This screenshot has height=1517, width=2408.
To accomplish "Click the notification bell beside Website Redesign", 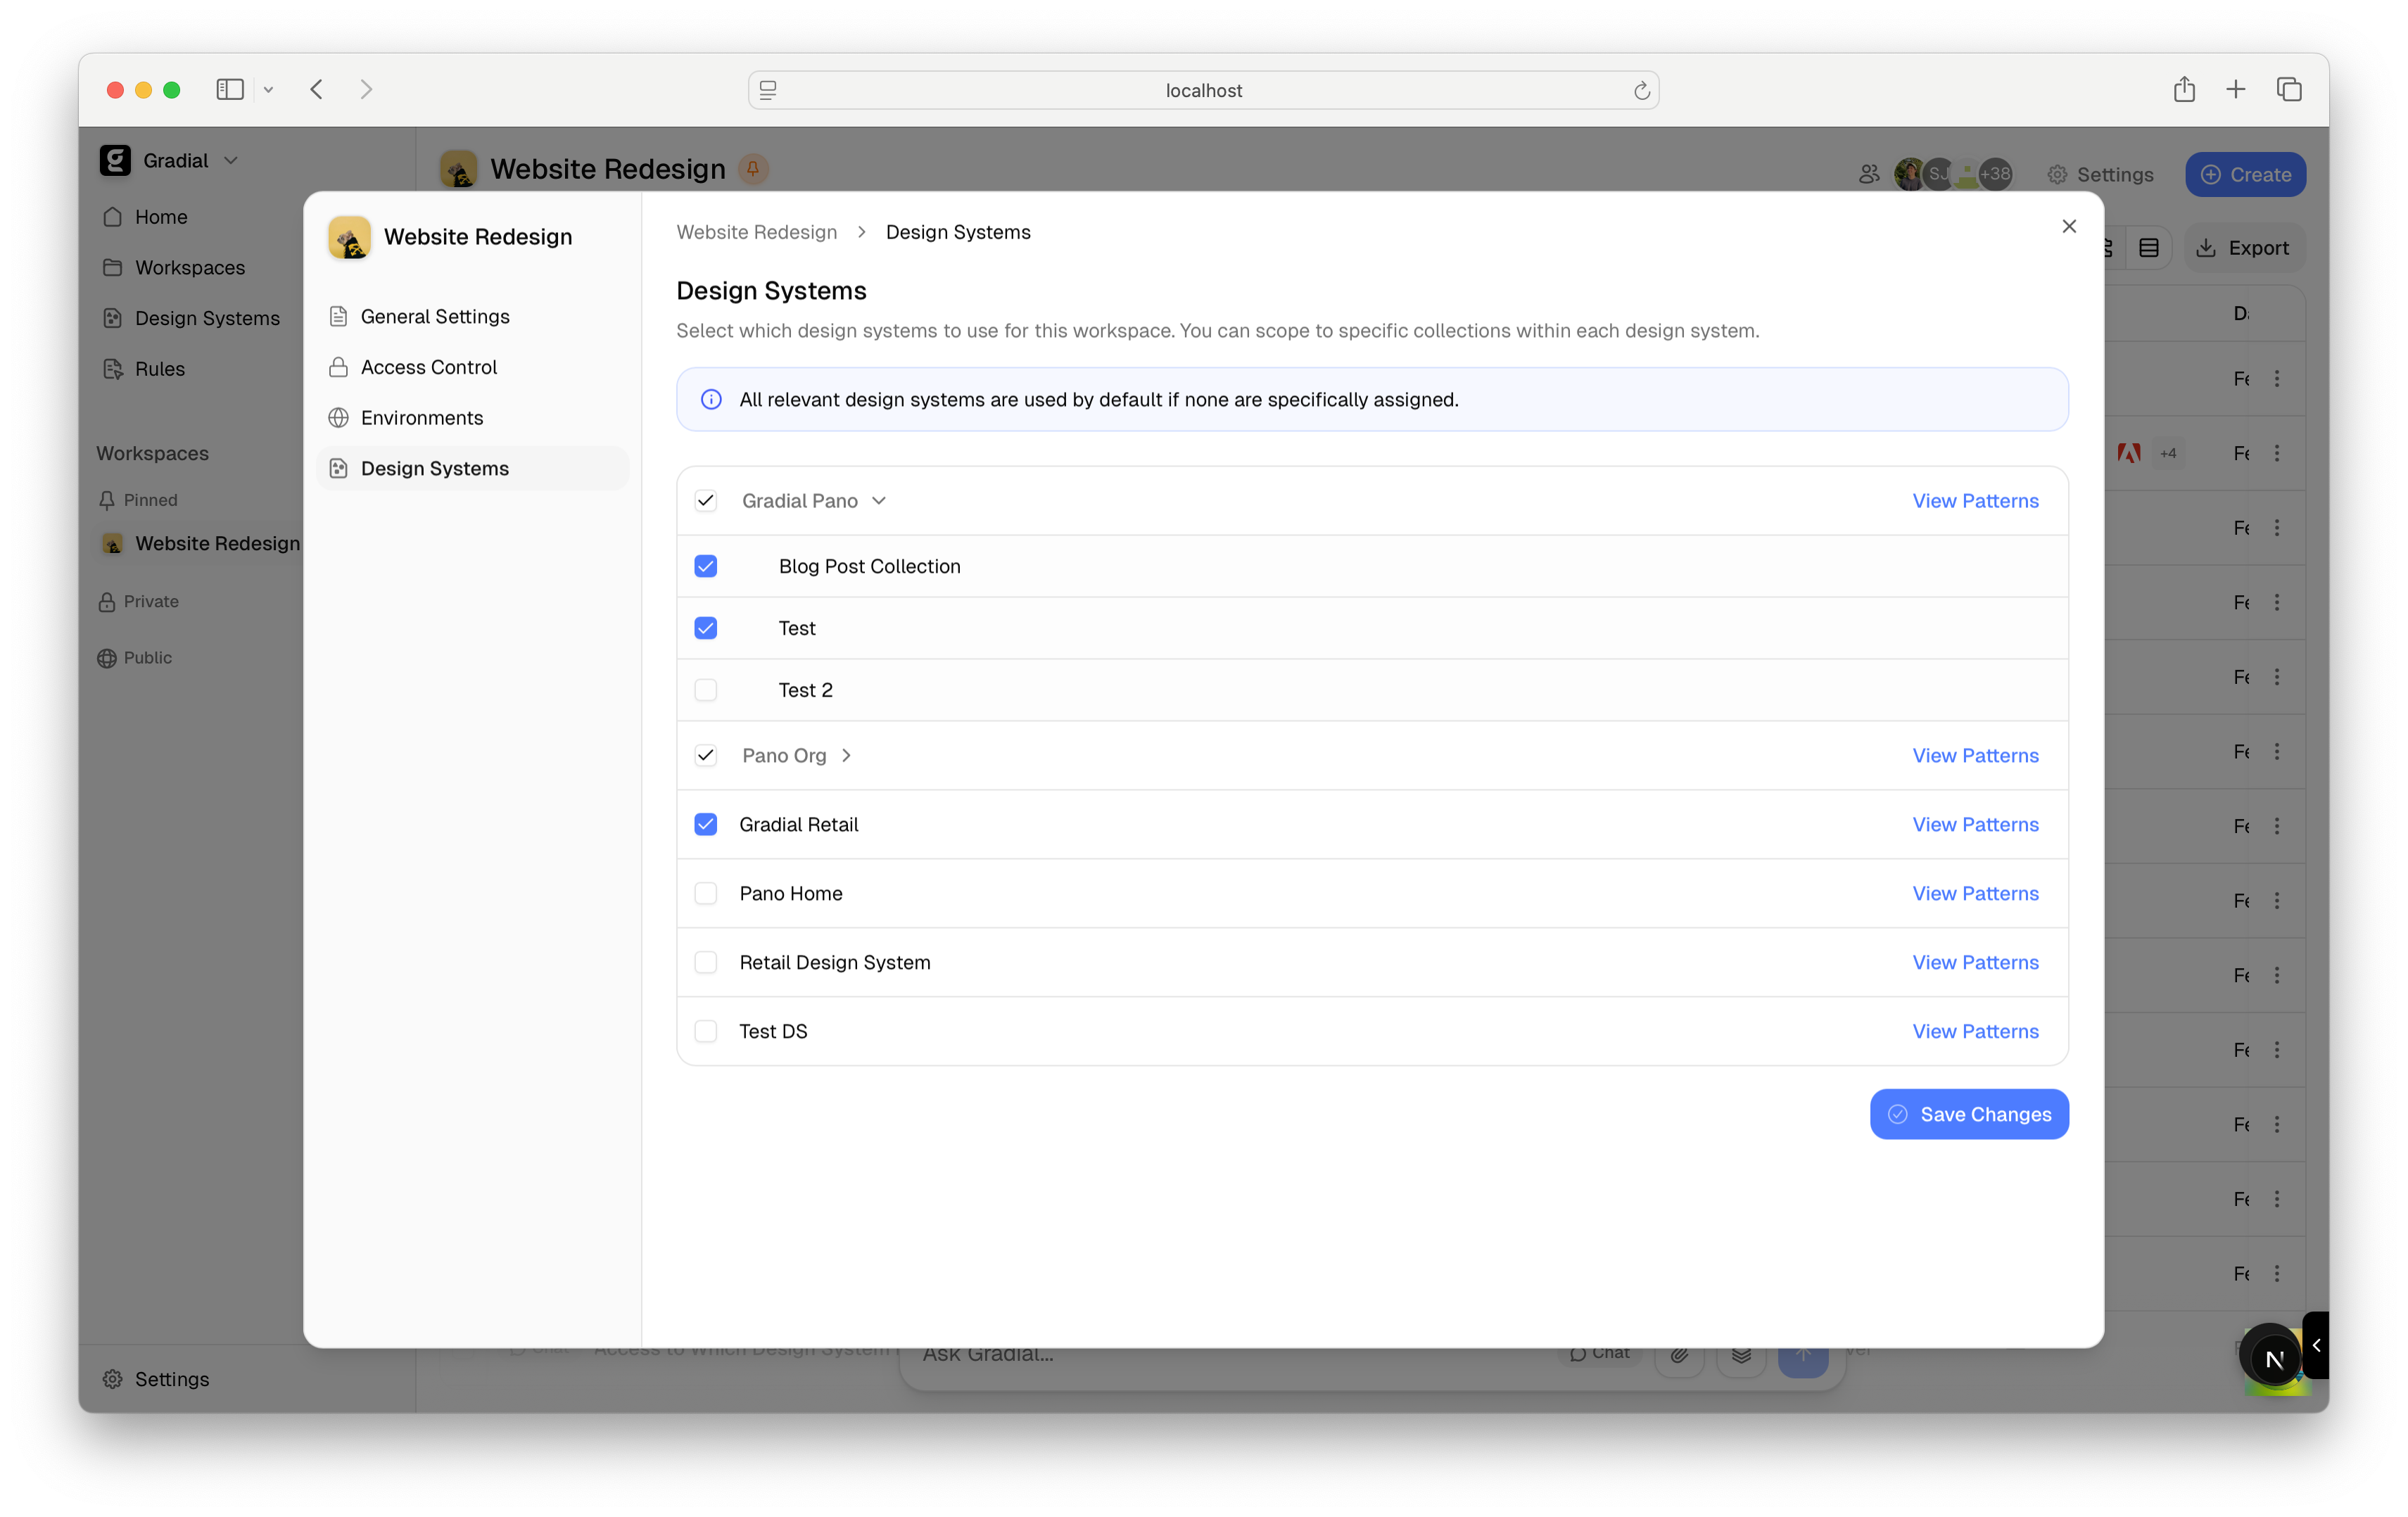I will [753, 168].
